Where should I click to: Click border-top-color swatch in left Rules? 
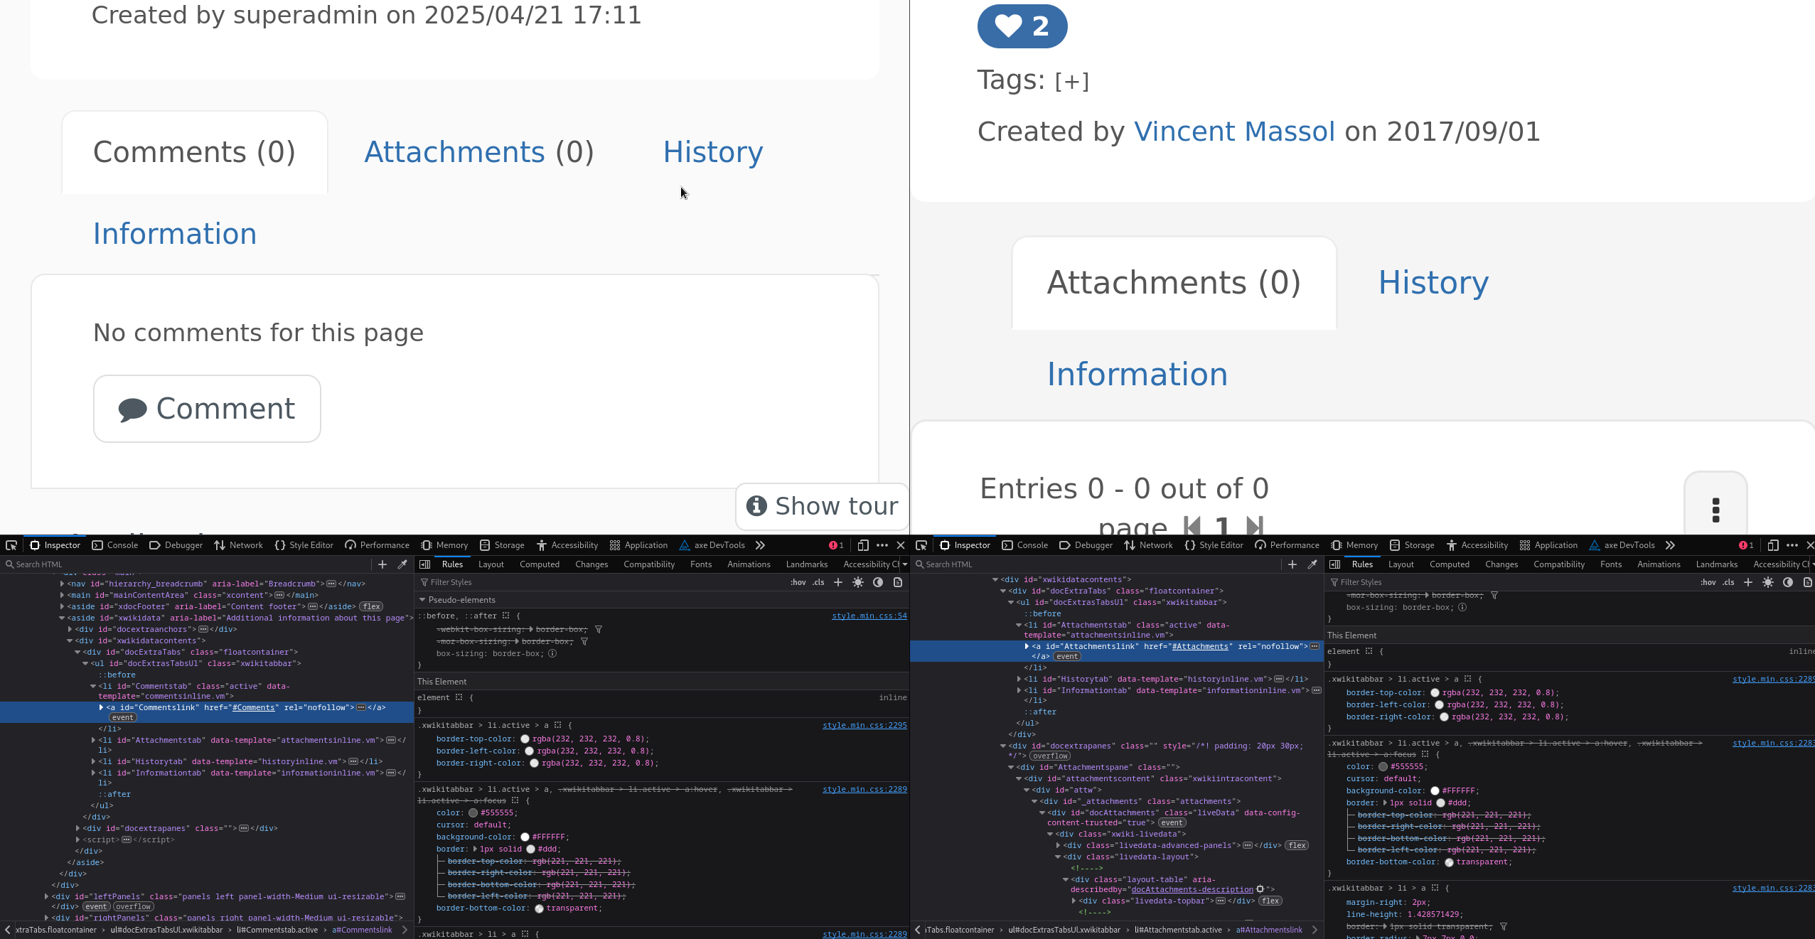tap(525, 739)
